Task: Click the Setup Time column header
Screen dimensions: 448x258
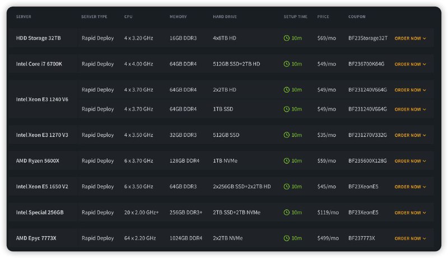Action: (295, 17)
